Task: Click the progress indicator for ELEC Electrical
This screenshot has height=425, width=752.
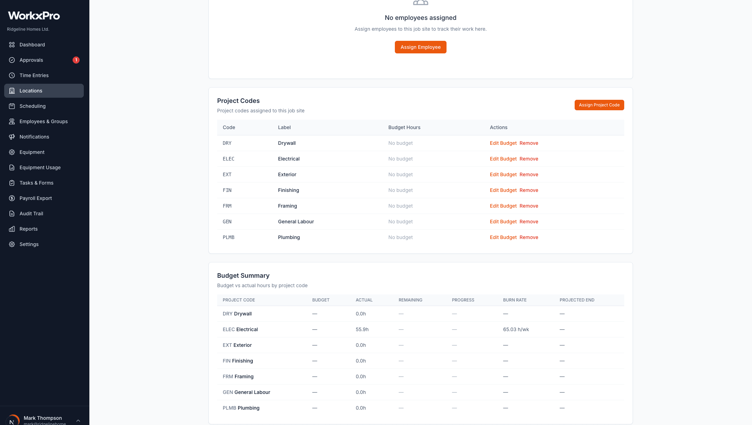Action: click(454, 329)
